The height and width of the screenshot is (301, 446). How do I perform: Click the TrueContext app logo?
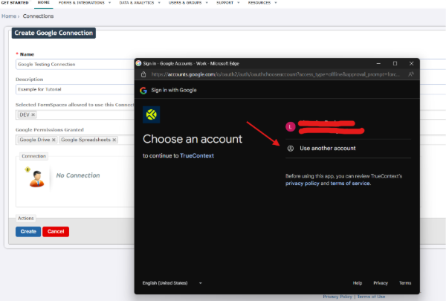pyautogui.click(x=152, y=114)
